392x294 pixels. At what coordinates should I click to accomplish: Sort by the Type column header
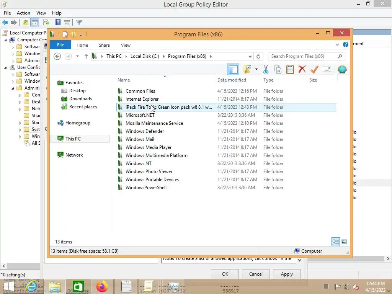point(284,80)
